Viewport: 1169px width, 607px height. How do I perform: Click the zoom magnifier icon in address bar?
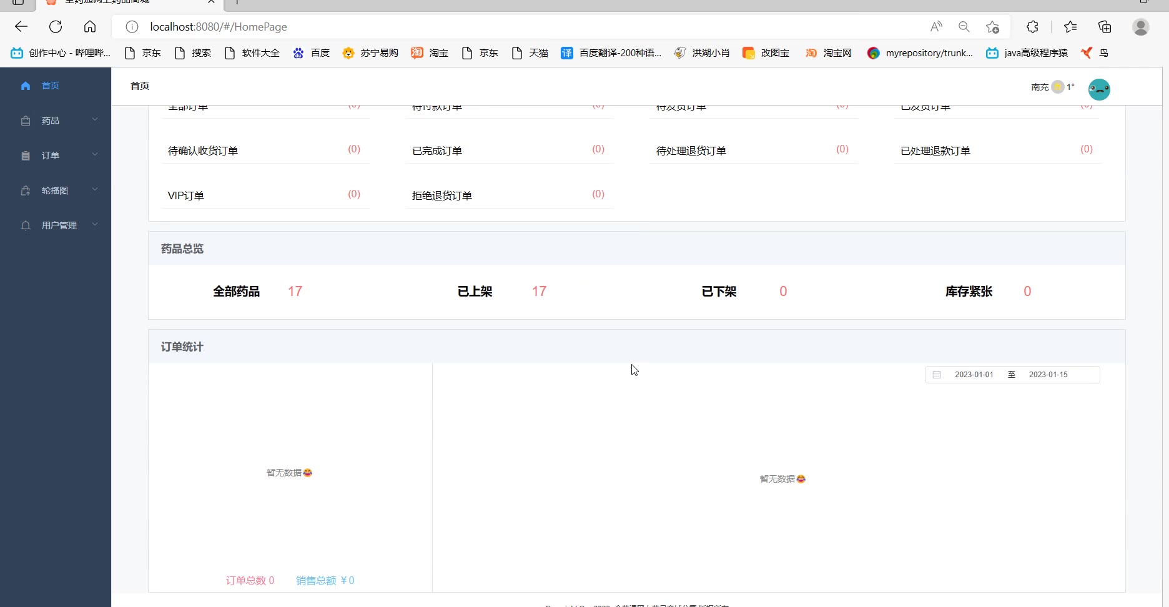click(964, 27)
